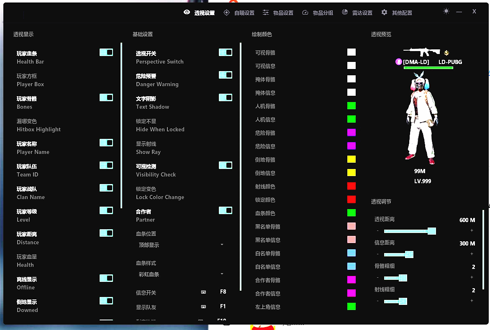This screenshot has height=330, width=490.
Task: Click the brightness/theme icon in title bar
Action: 446,11
